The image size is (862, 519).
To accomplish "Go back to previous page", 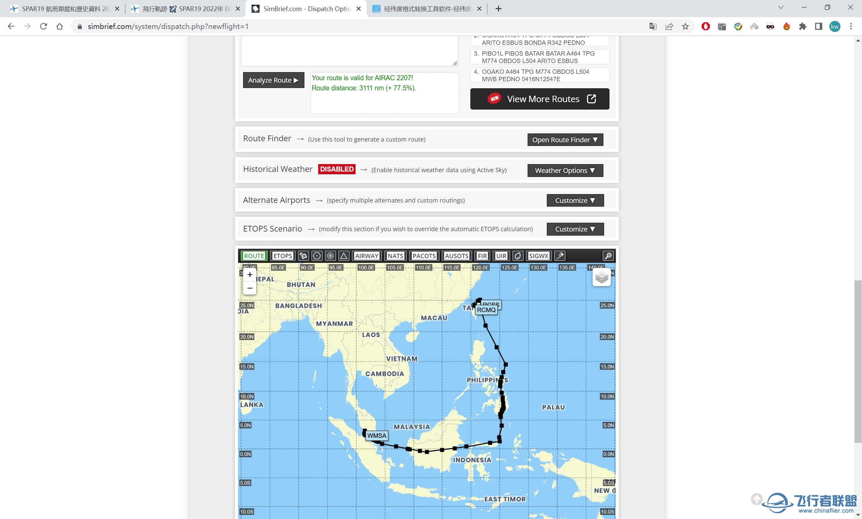I will [11, 27].
